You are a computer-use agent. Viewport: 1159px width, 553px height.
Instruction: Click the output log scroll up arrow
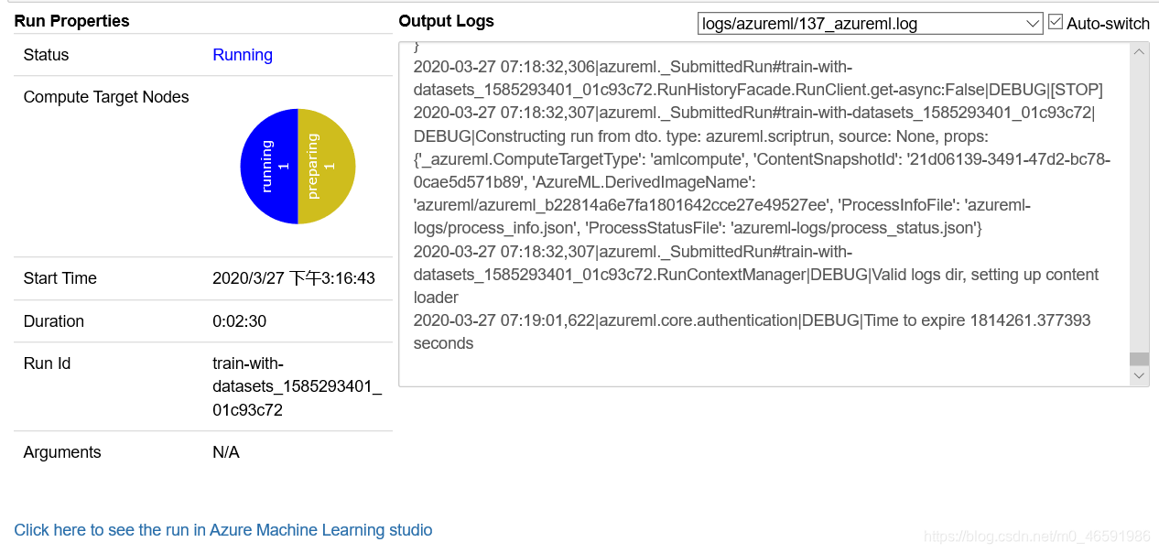pos(1139,52)
